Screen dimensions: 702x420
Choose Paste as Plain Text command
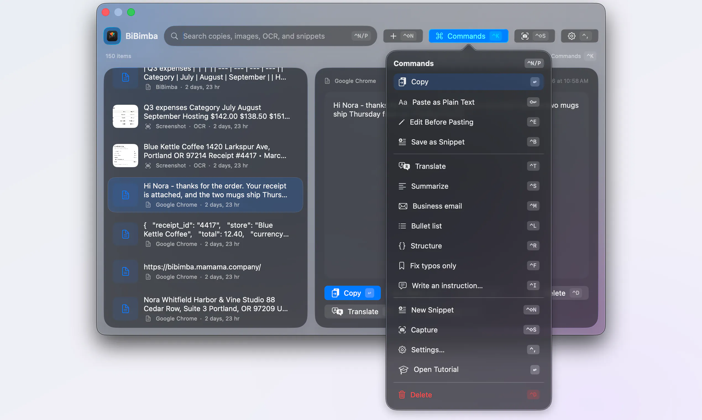(468, 102)
